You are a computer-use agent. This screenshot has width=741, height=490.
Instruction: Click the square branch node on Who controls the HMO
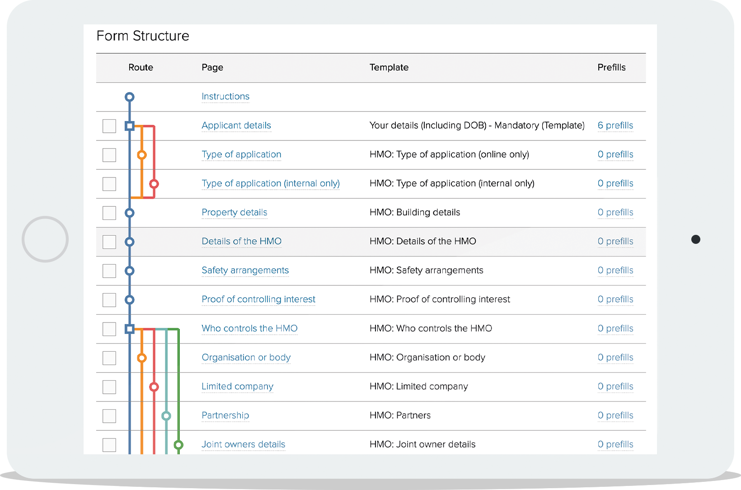pos(130,329)
